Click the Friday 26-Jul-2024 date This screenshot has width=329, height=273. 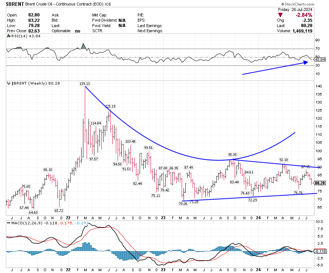[295, 10]
